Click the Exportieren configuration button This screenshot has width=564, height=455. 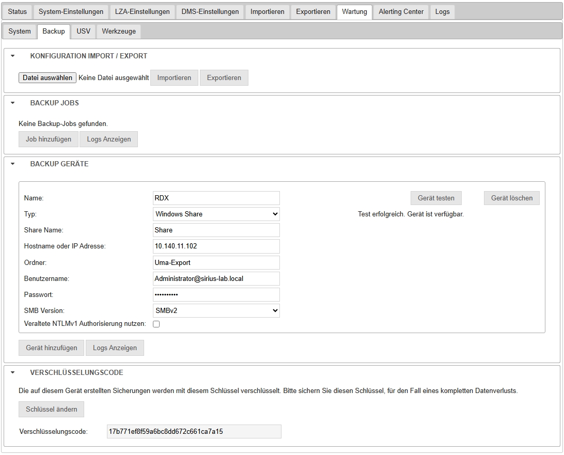(x=224, y=78)
